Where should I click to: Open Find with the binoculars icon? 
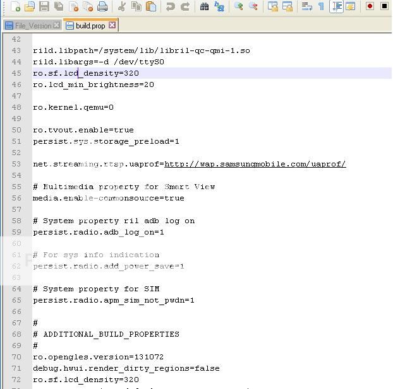(x=205, y=7)
